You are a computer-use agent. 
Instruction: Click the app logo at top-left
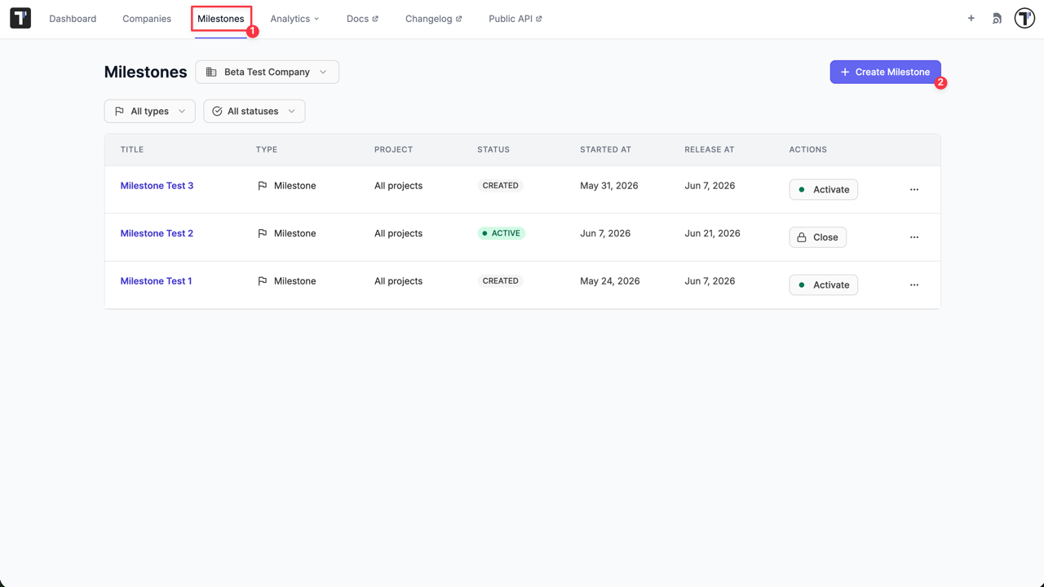pyautogui.click(x=20, y=18)
